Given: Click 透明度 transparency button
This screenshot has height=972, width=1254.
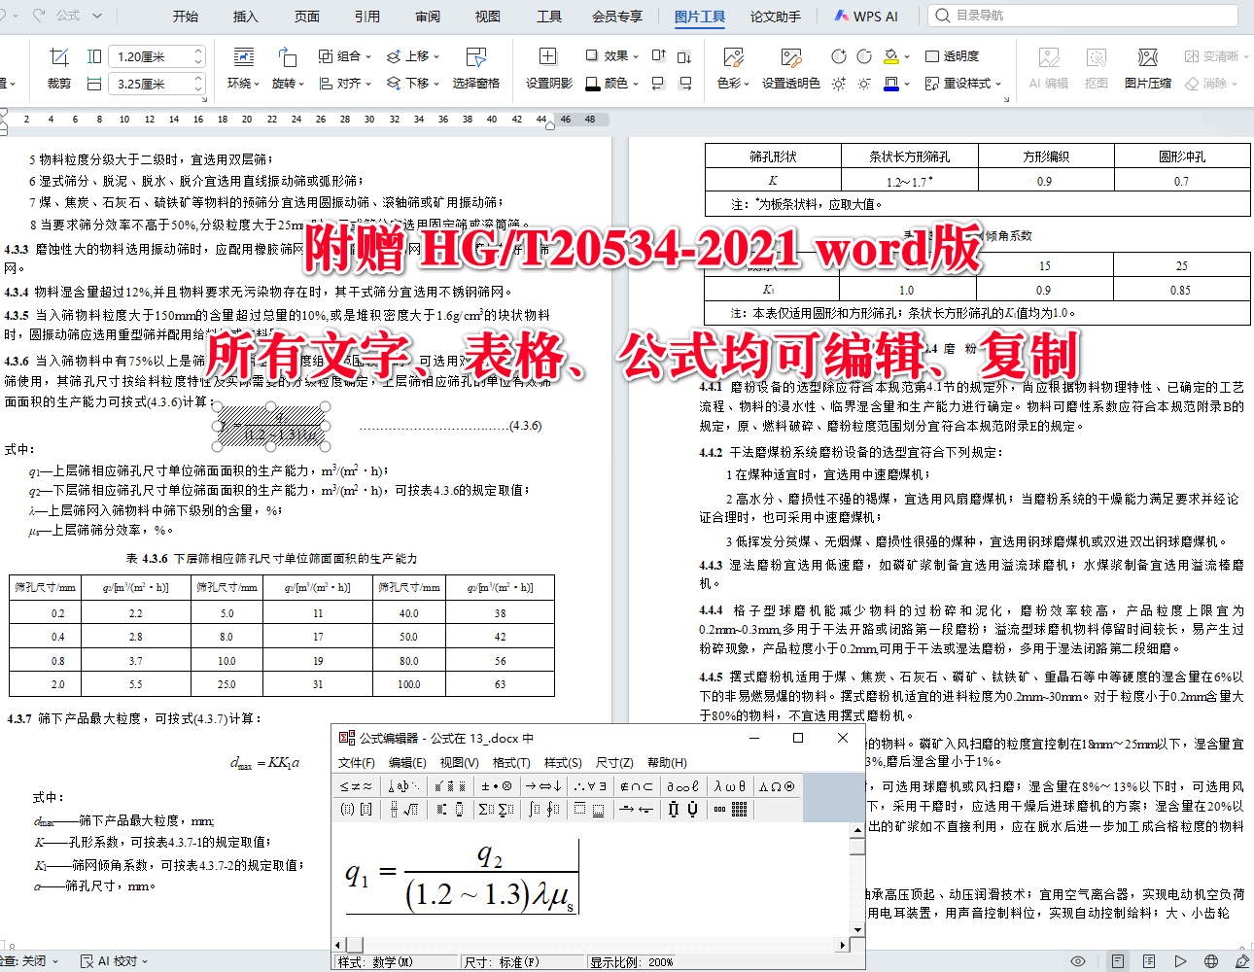Looking at the screenshot, I should pos(952,56).
